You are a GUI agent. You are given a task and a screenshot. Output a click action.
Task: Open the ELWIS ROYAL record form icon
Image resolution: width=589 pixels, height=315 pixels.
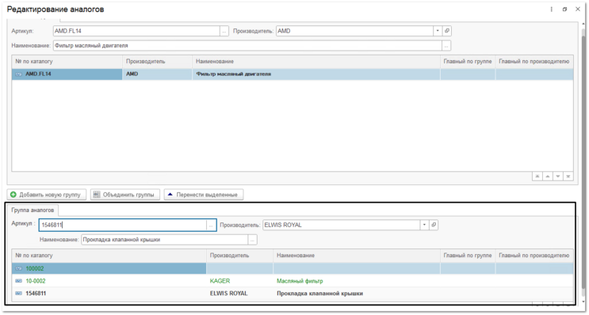click(434, 225)
